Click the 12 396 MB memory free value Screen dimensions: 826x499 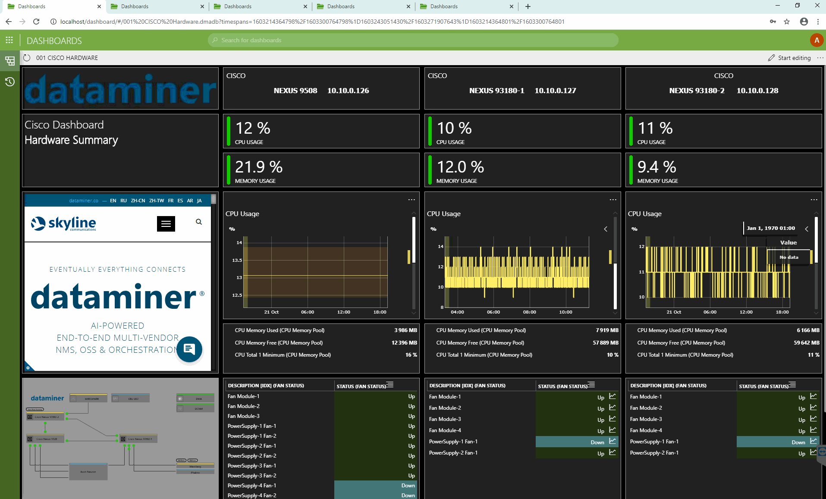404,343
